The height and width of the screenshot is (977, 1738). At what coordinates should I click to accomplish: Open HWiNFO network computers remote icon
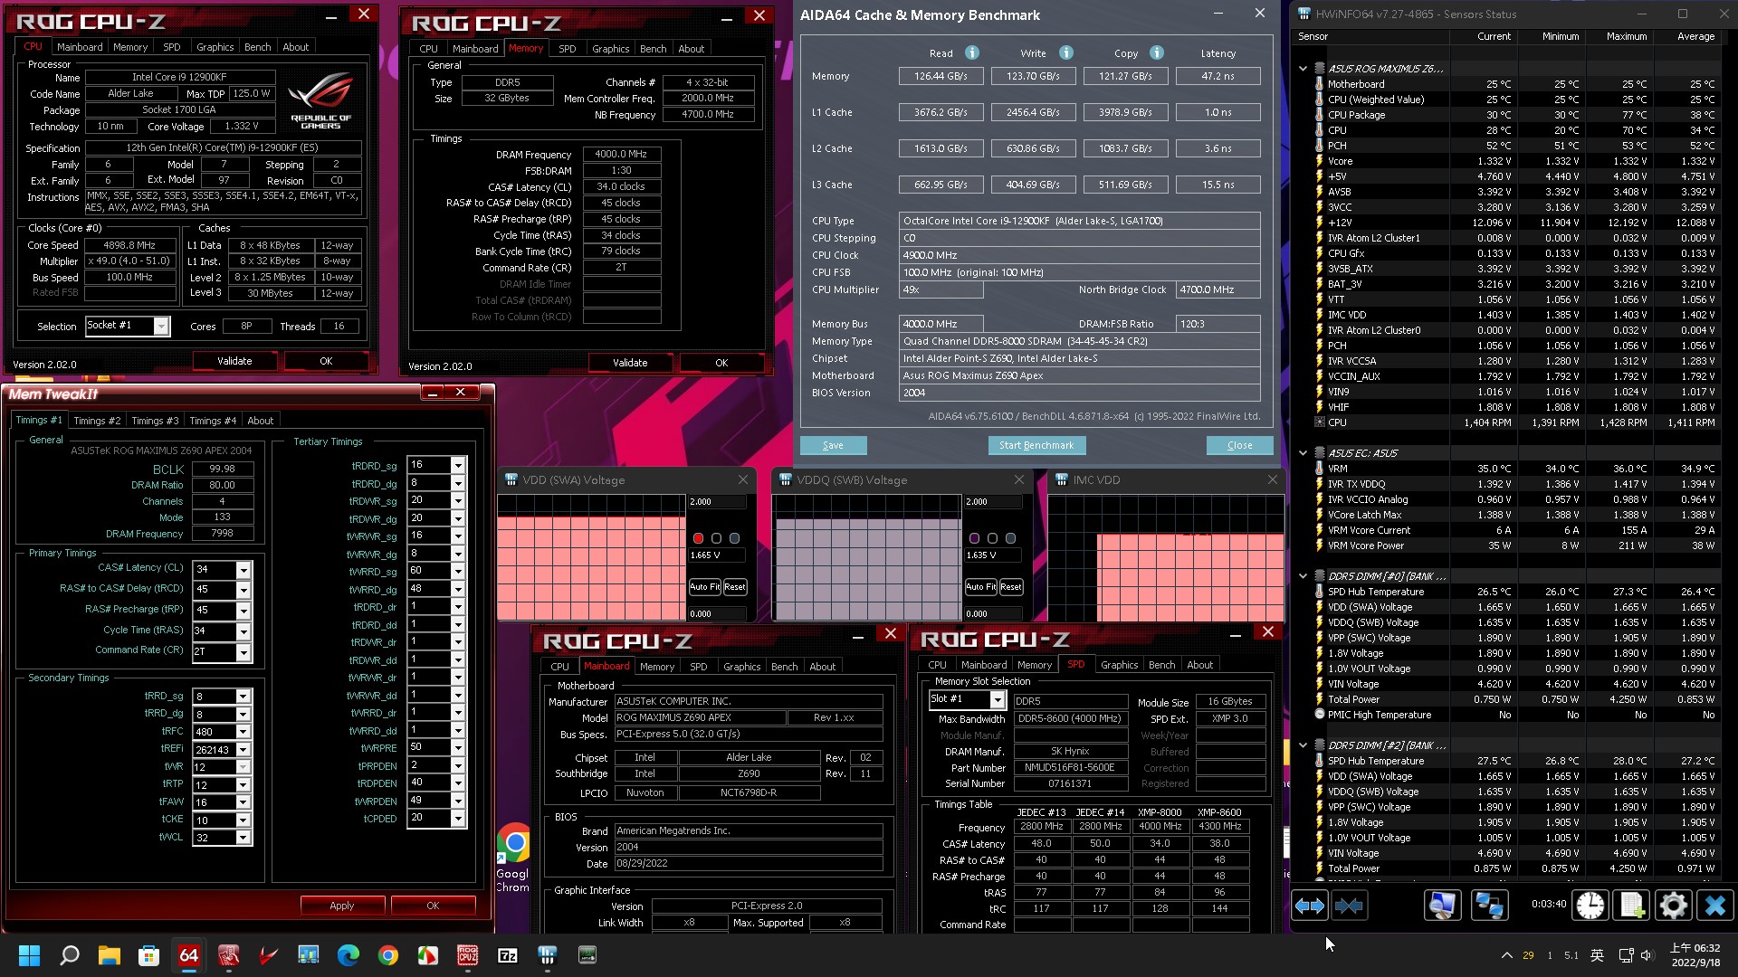pos(1489,906)
